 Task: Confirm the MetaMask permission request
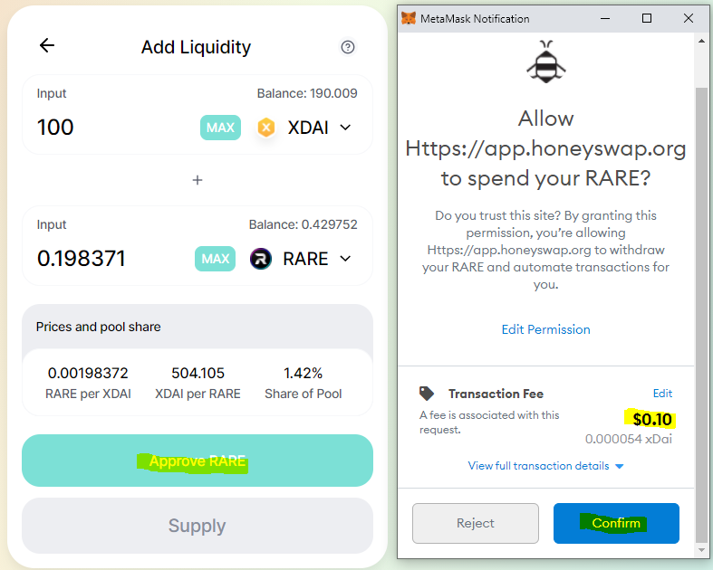tap(616, 523)
